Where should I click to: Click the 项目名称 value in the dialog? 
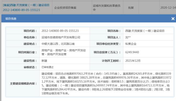click(145, 31)
